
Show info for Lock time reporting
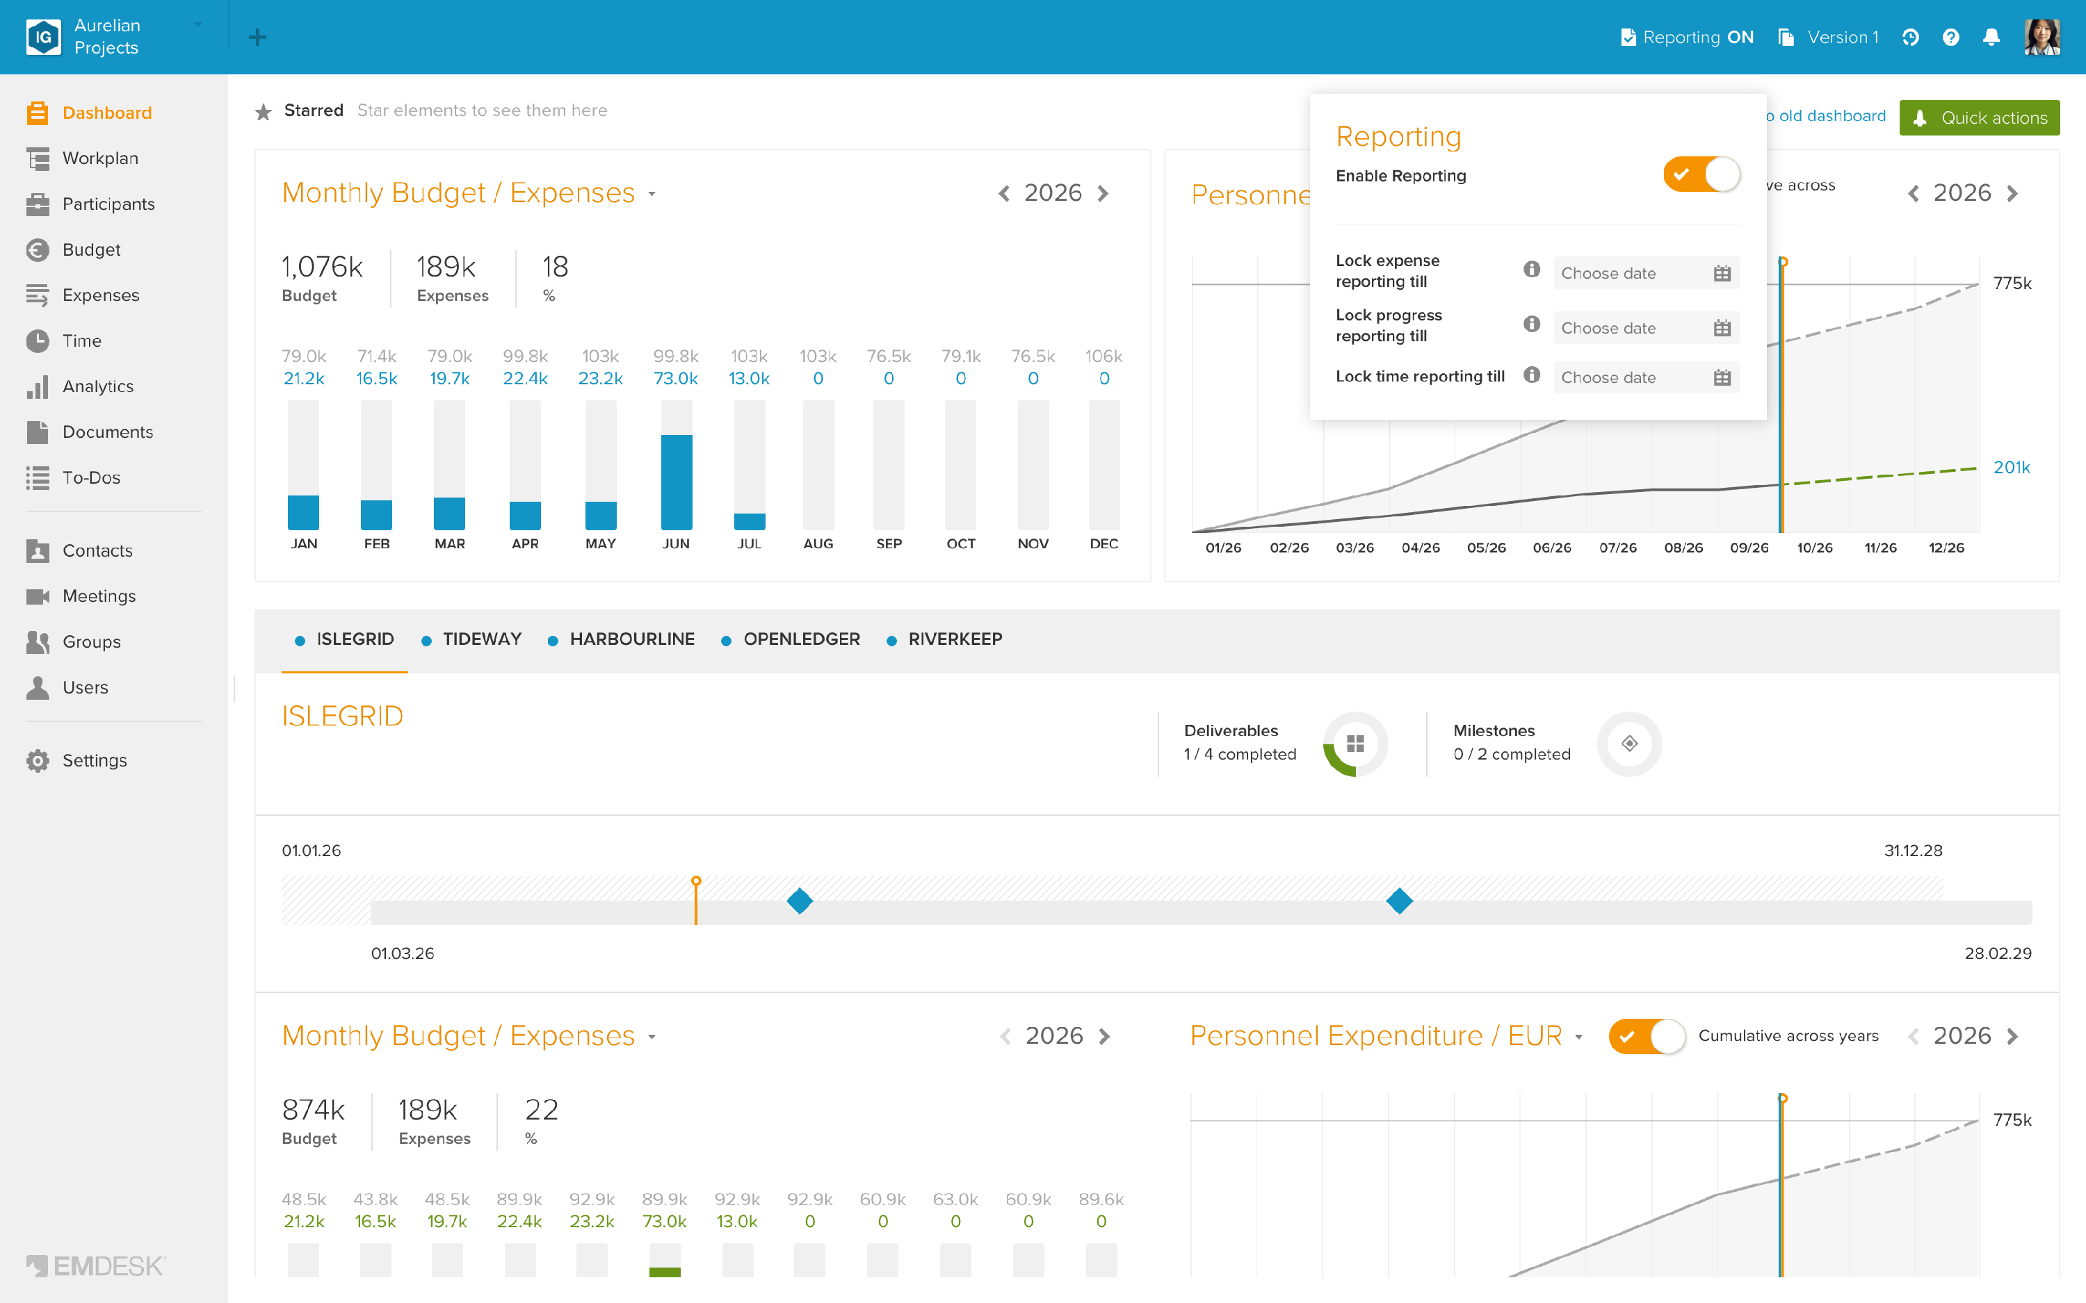(1532, 375)
